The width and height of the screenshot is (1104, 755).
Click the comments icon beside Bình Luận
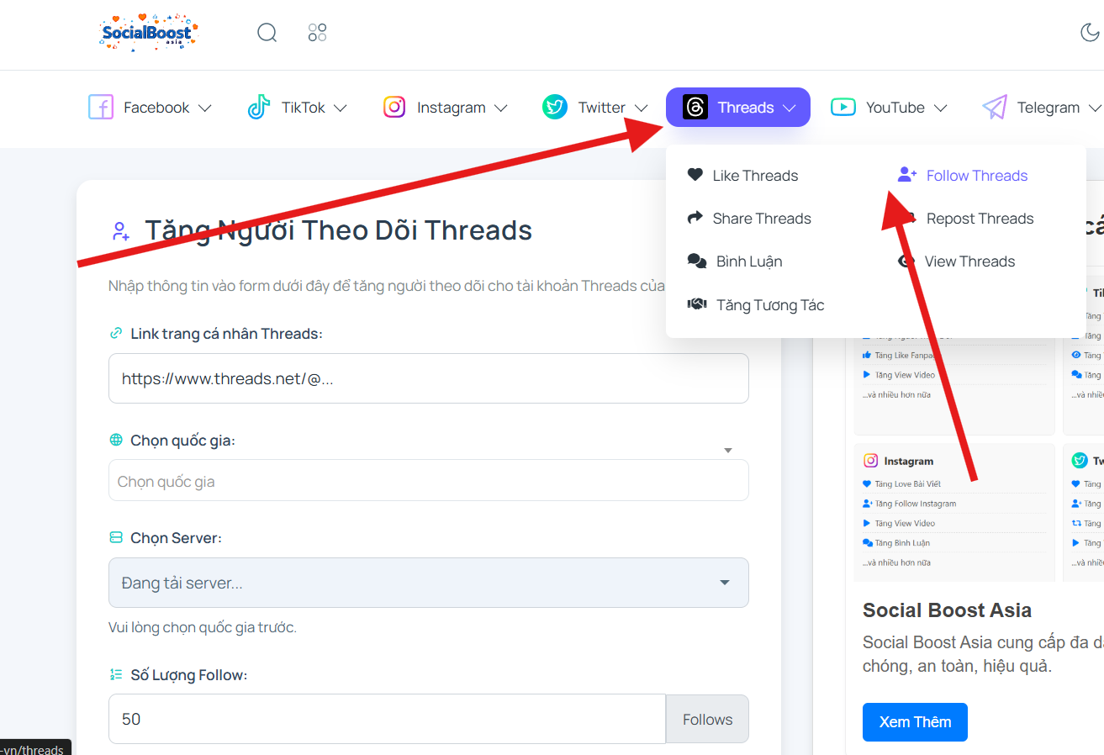pos(697,261)
